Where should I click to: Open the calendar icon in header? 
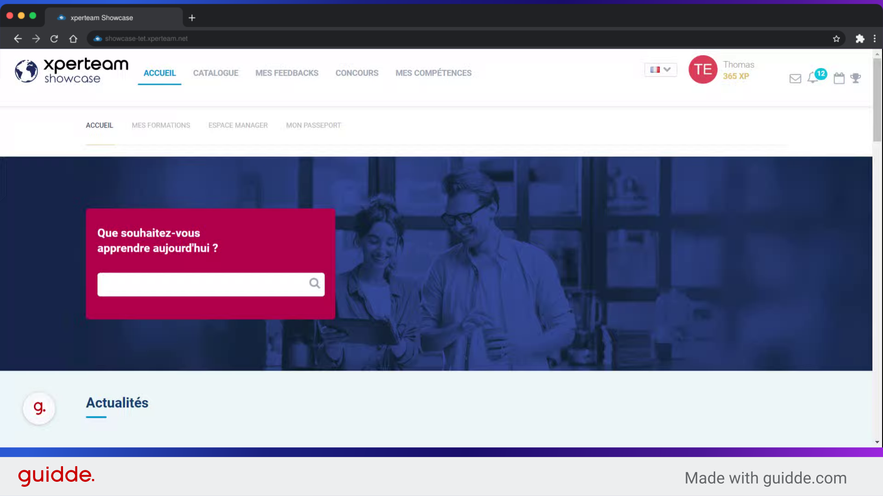pyautogui.click(x=839, y=78)
